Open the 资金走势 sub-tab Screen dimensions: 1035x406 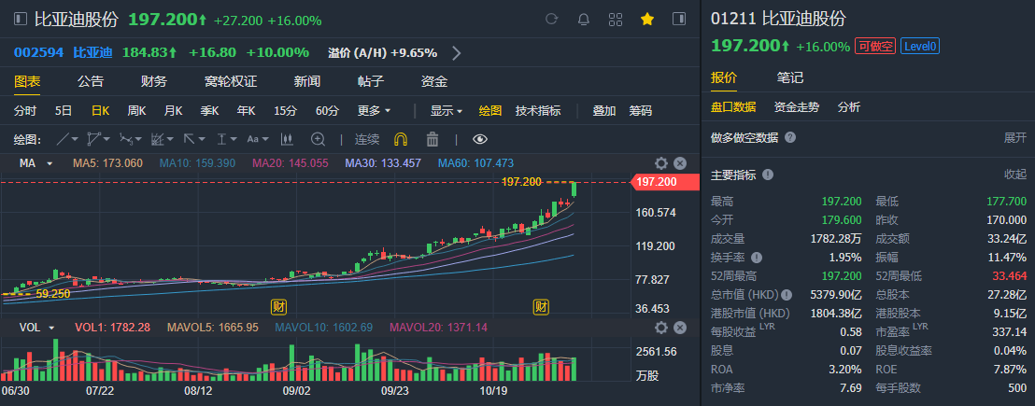tap(797, 106)
